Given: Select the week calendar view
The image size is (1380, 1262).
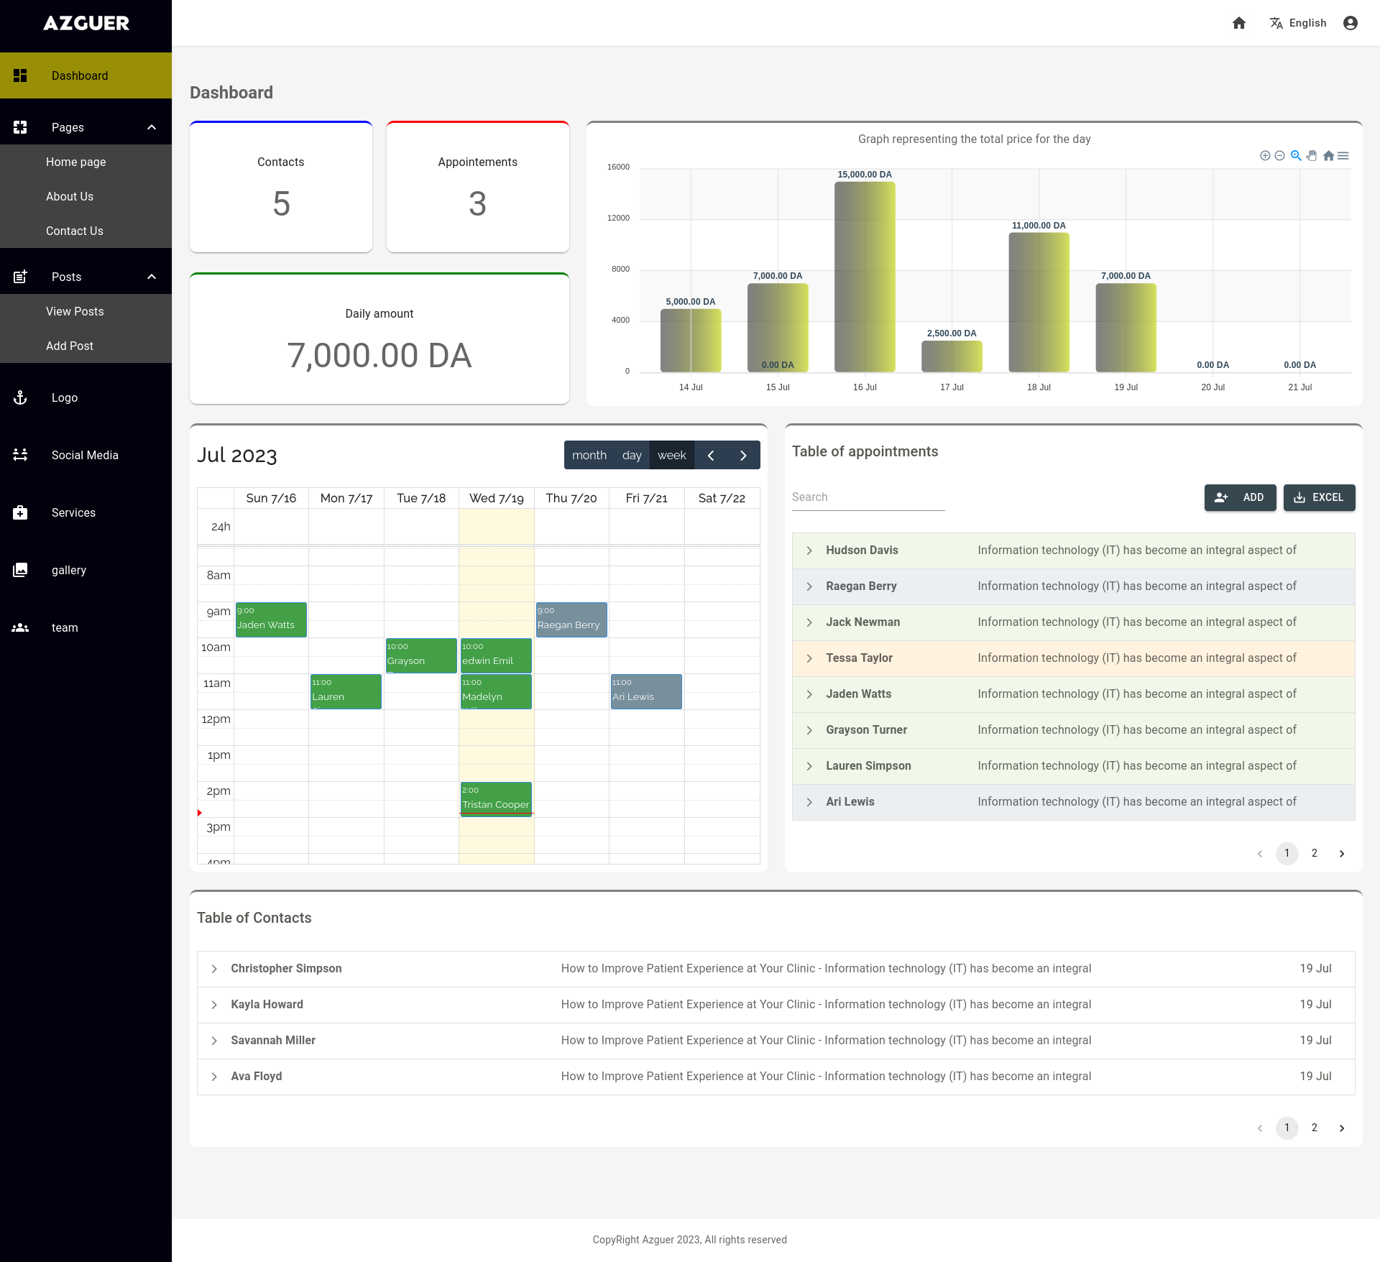Looking at the screenshot, I should (671, 455).
